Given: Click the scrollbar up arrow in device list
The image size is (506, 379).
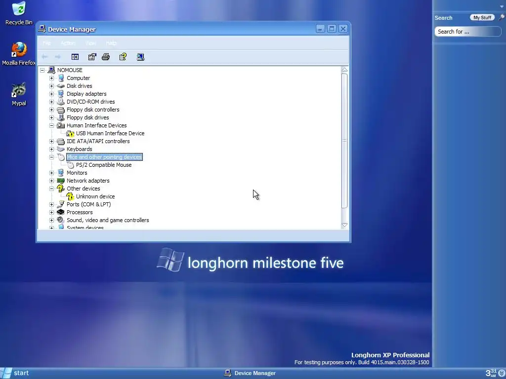Looking at the screenshot, I should pyautogui.click(x=344, y=70).
